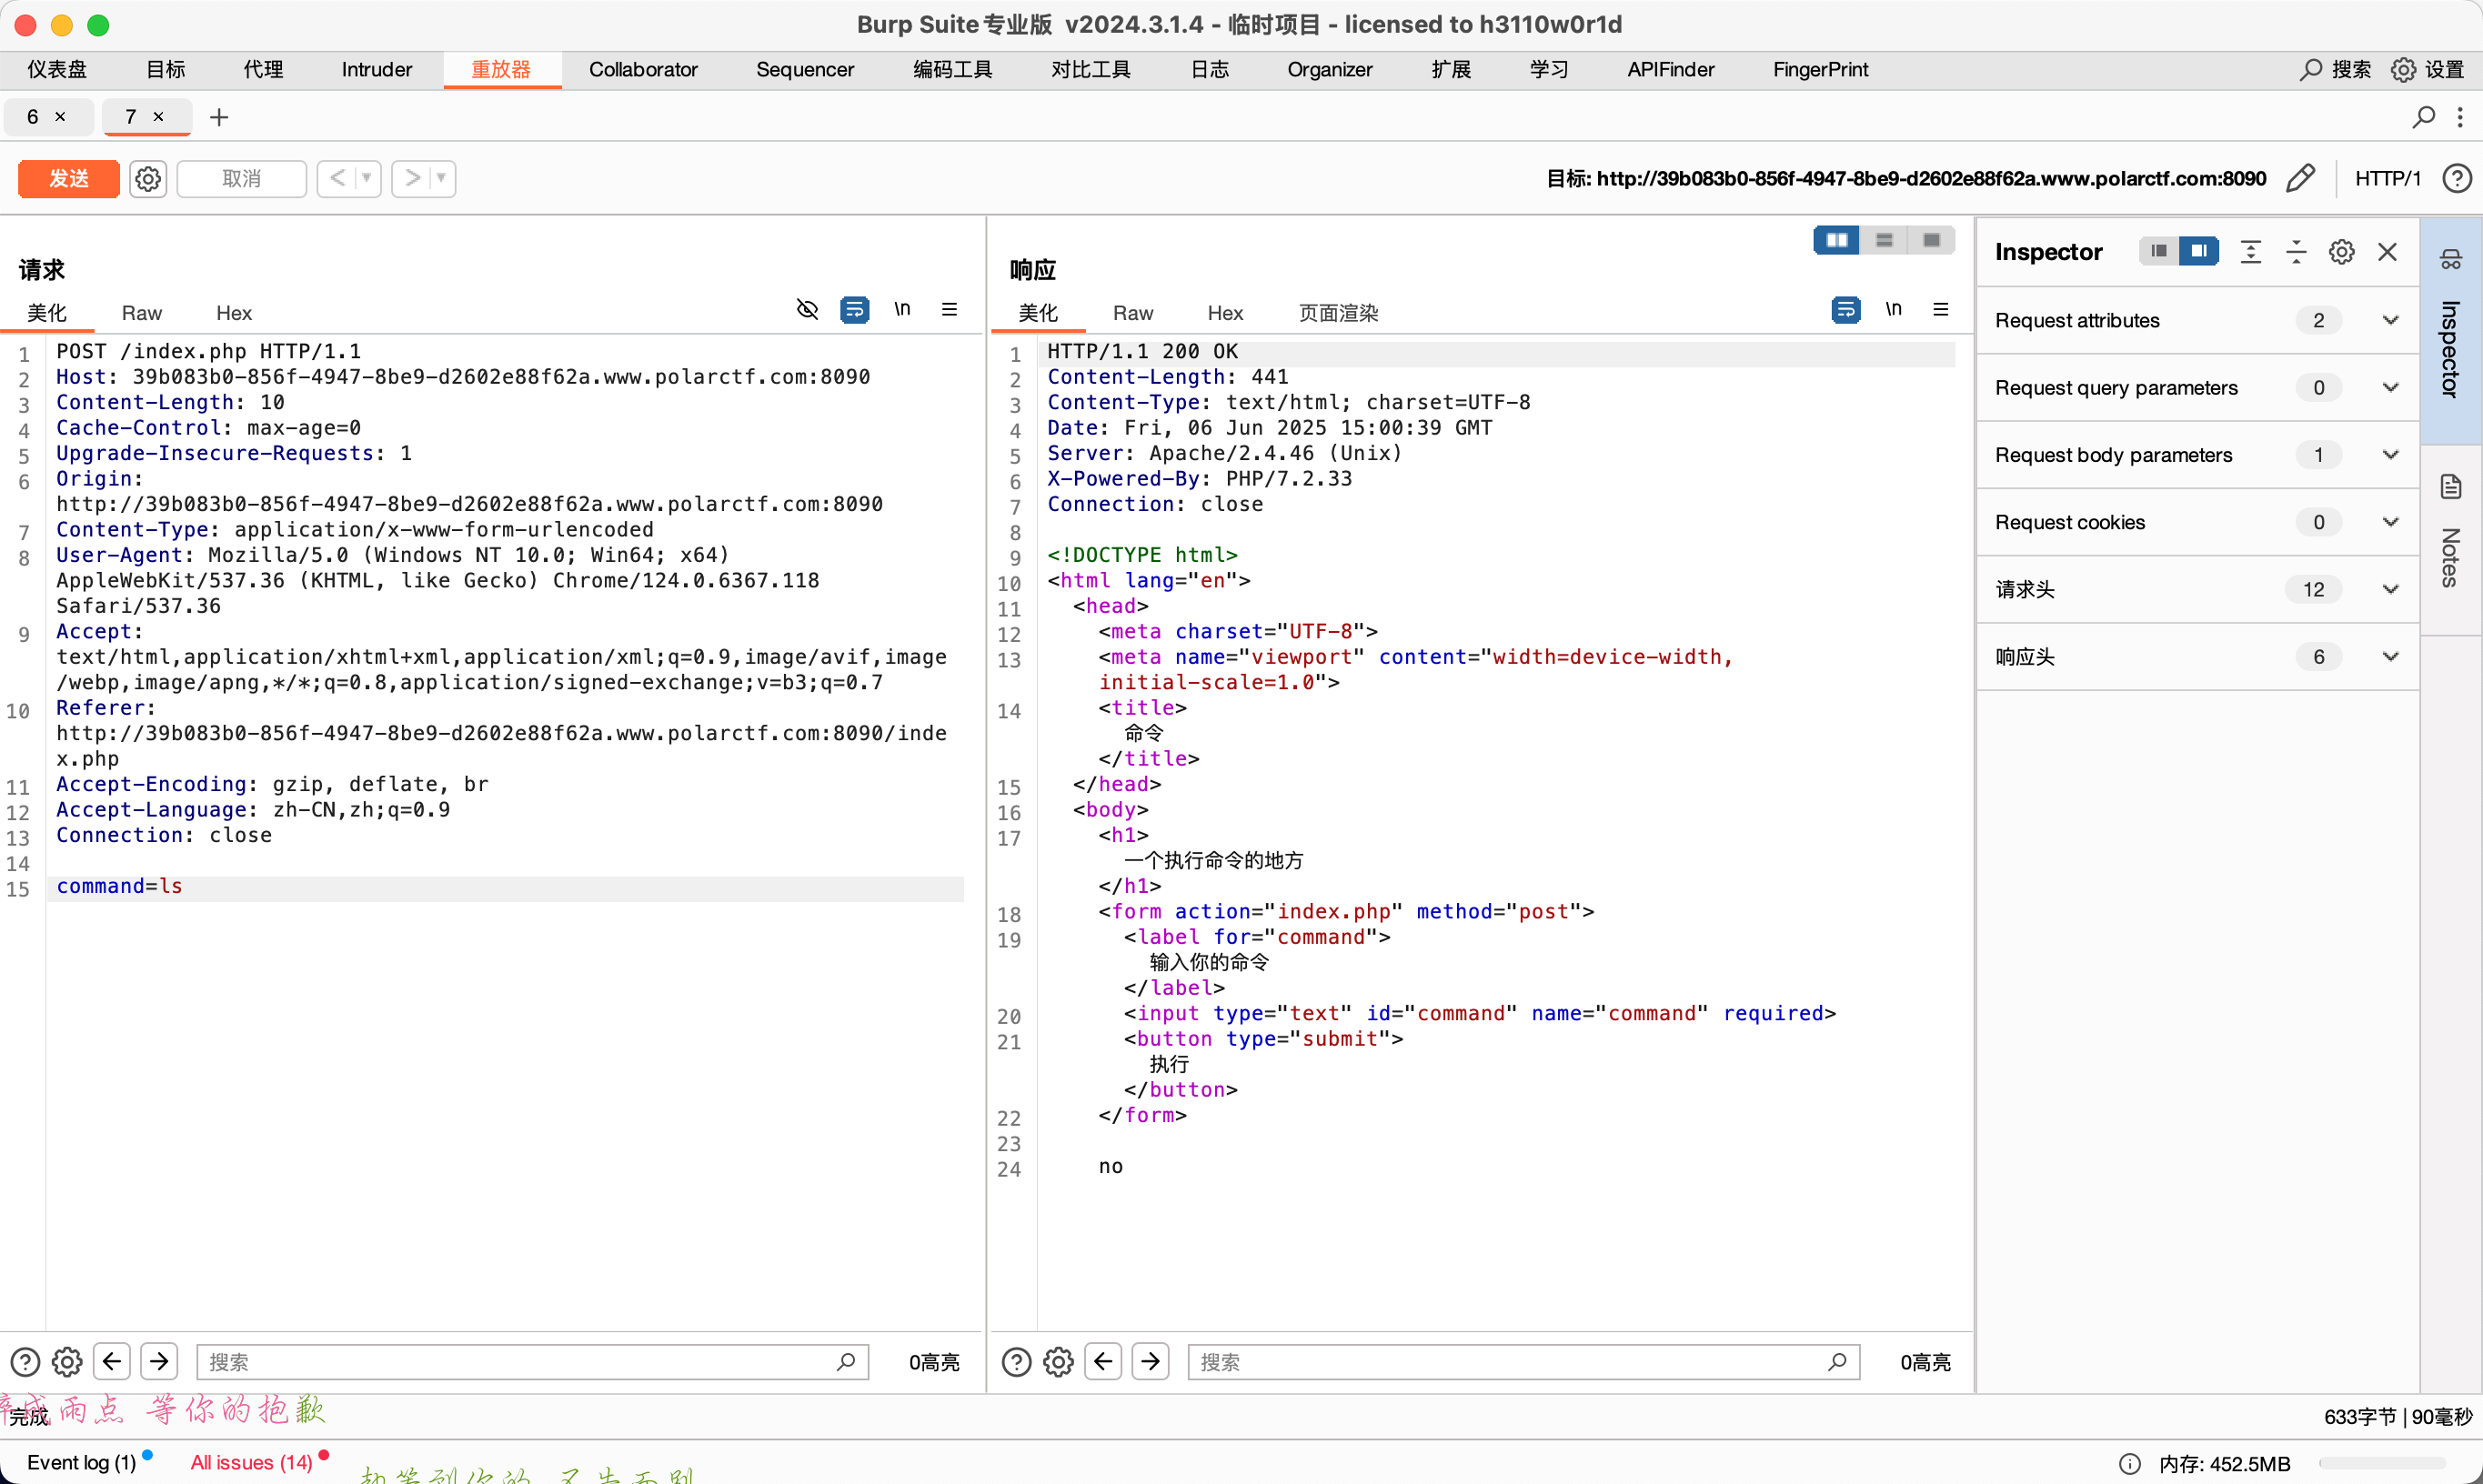
Task: Open the response panel hamburger menu
Action: (1941, 310)
